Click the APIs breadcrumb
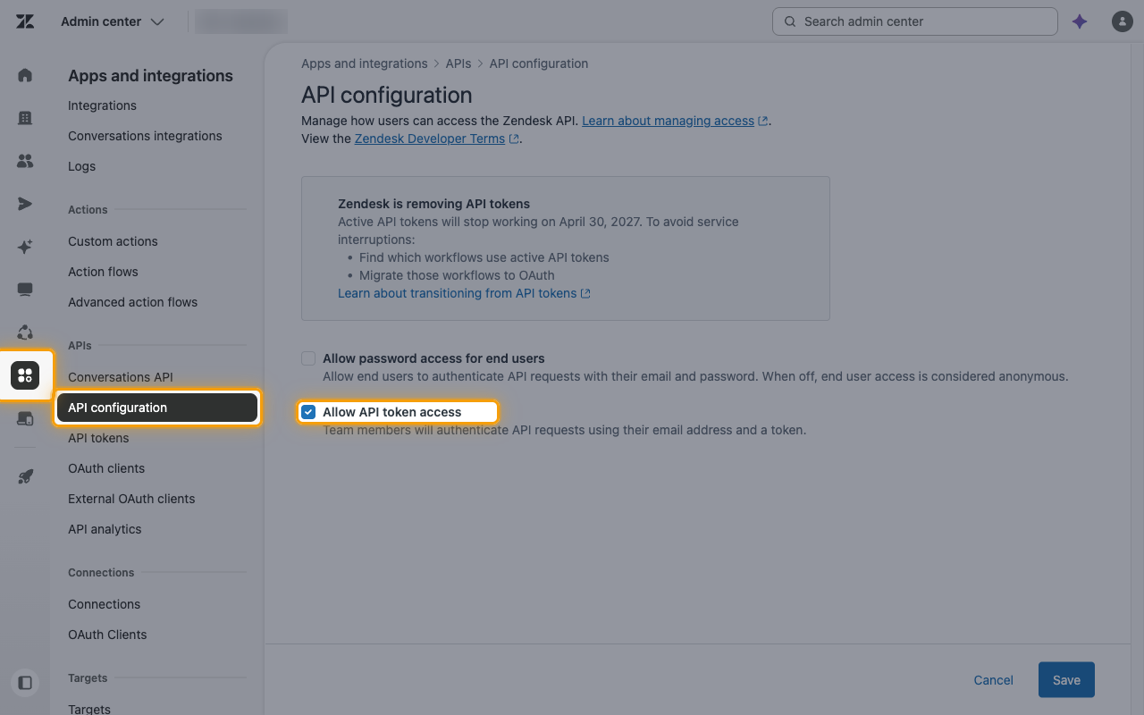The width and height of the screenshot is (1144, 715). point(458,63)
